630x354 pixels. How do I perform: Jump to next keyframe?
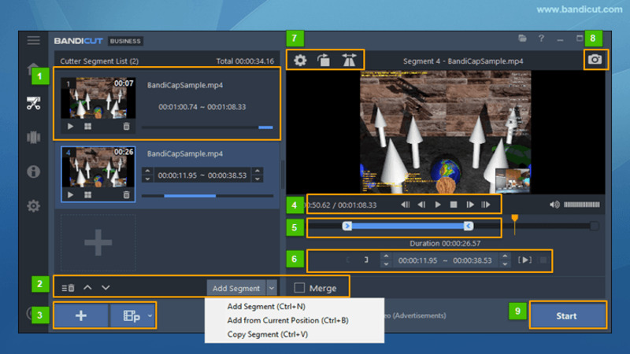point(486,205)
